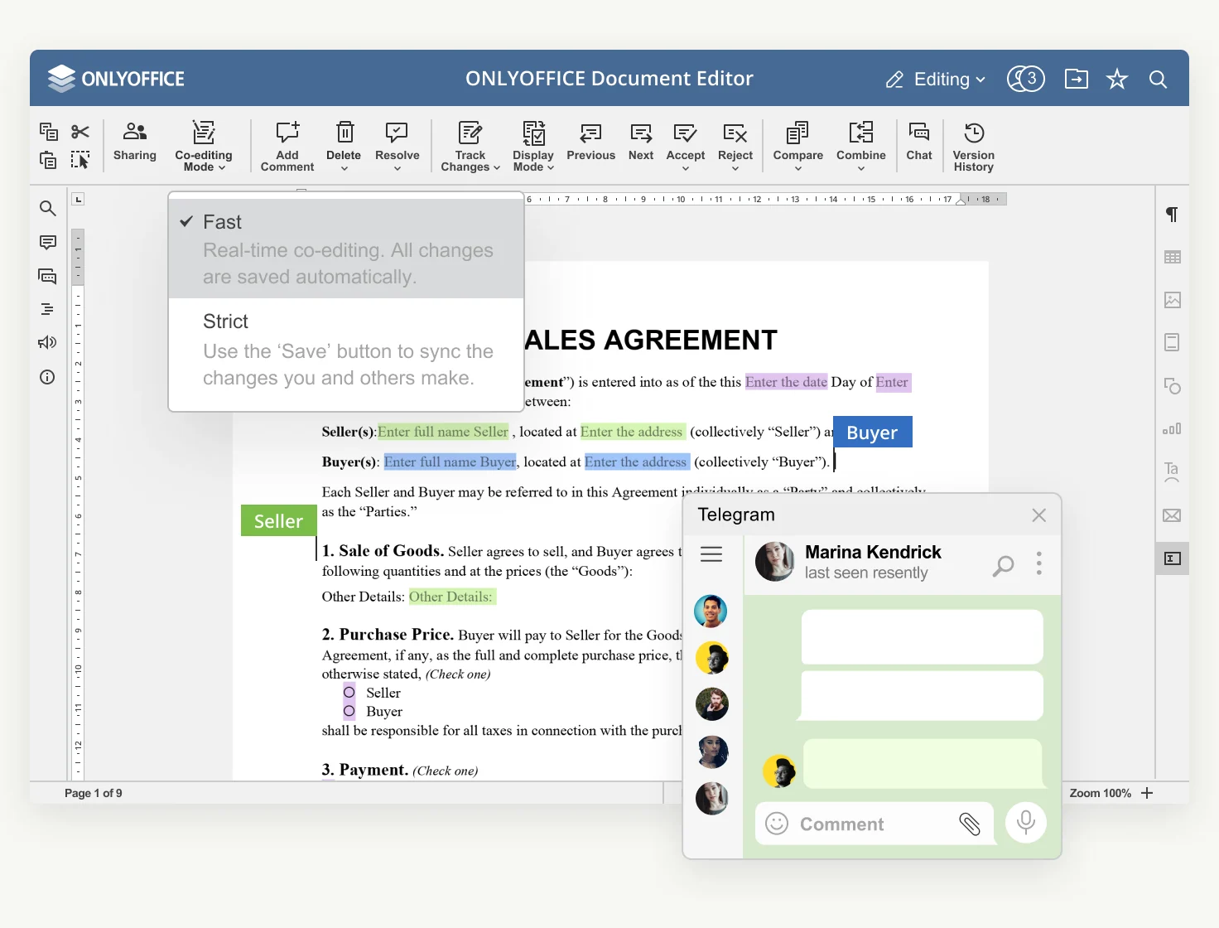Viewport: 1219px width, 928px height.
Task: Click the 'Enter full name Seller' field
Action: [443, 432]
